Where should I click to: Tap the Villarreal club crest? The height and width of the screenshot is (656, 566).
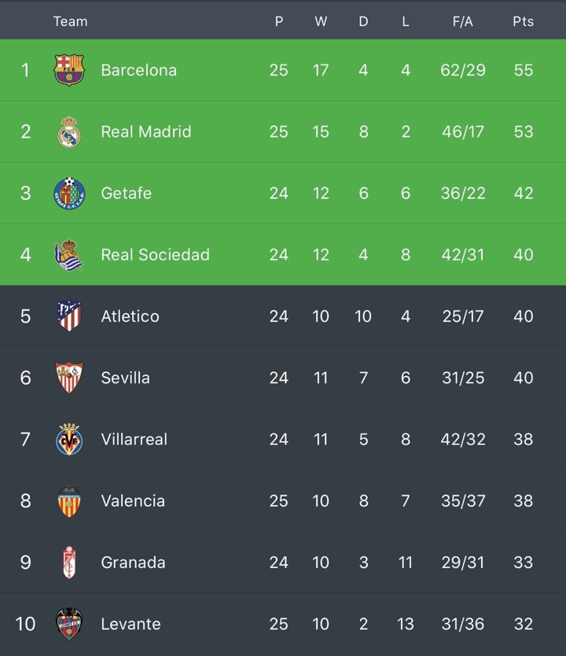point(69,439)
